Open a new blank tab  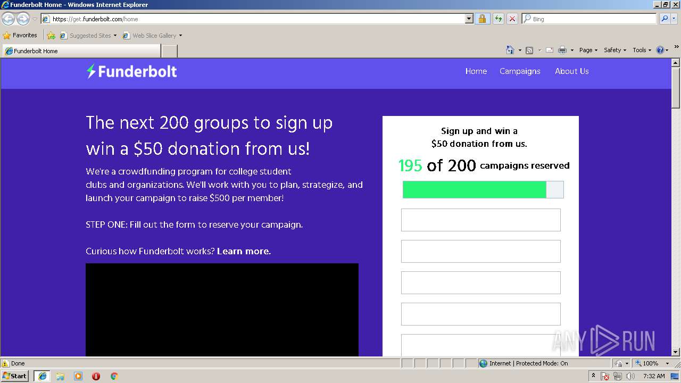point(169,51)
